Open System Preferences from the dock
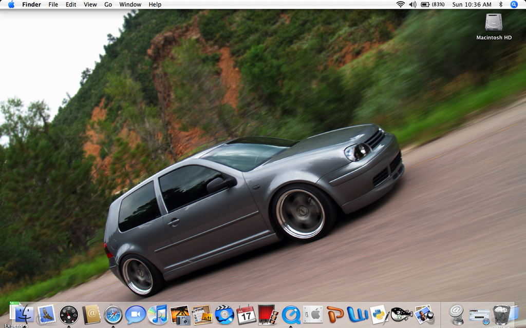Viewport: 526px width, 328px height. click(313, 314)
